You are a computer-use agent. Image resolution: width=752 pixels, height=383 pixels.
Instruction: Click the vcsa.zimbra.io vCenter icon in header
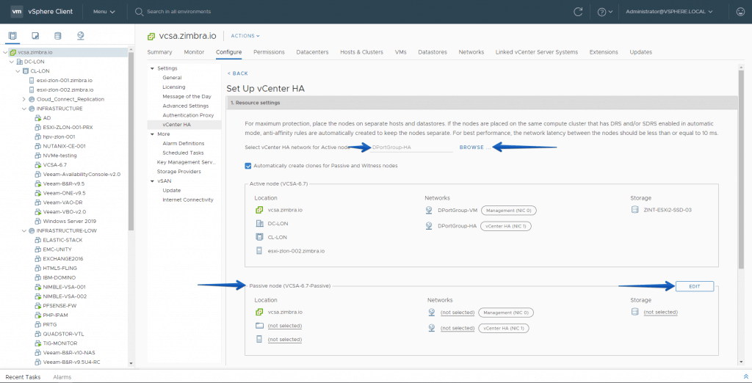click(151, 36)
